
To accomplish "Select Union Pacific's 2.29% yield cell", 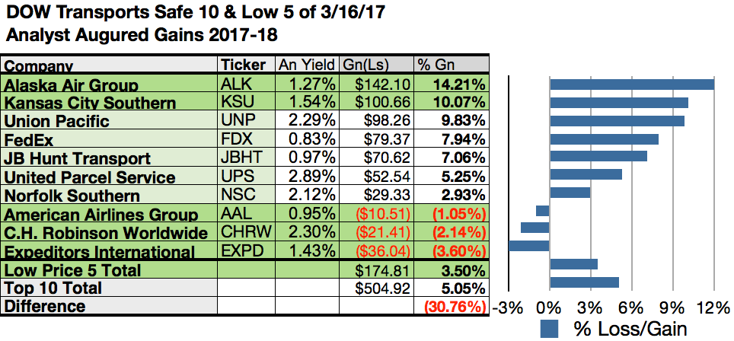I will 305,121.
